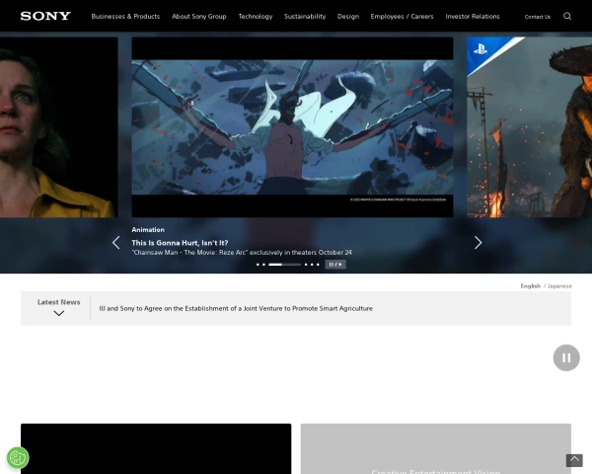Viewport: 592px width, 474px height.
Task: Select the woman in yellow jacket slide
Action: pyautogui.click(x=59, y=127)
